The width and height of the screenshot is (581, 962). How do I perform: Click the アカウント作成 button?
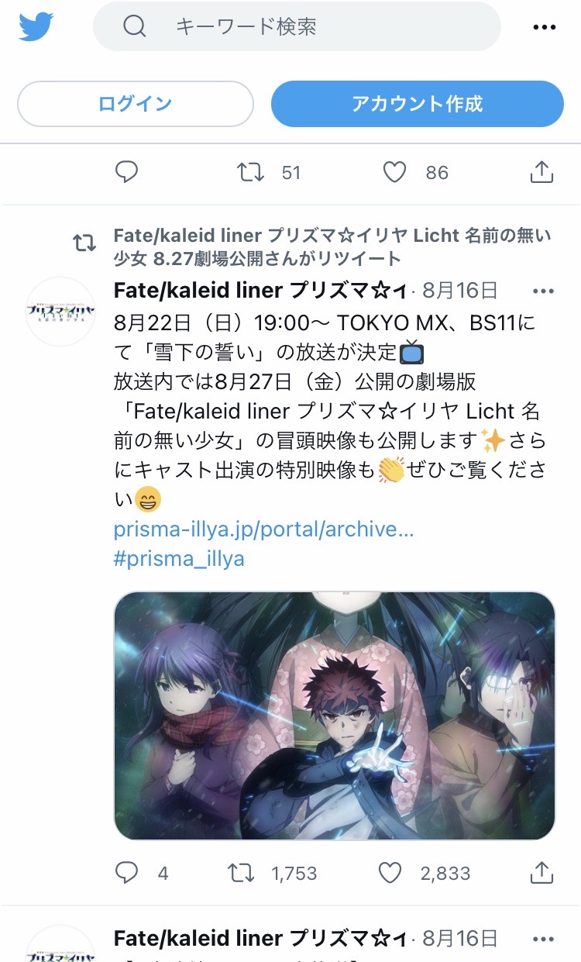(x=417, y=104)
